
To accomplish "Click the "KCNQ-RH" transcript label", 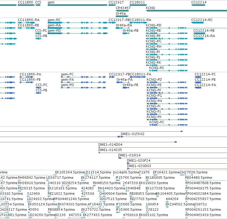I will (154, 47).
